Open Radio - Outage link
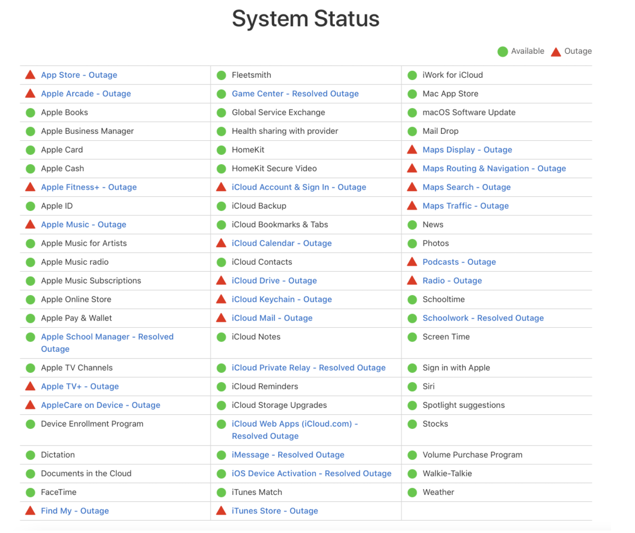The height and width of the screenshot is (533, 635). coord(452,281)
